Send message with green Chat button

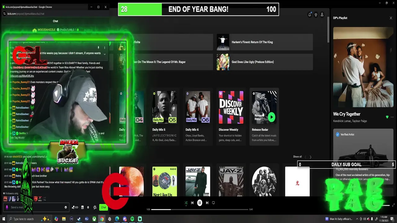pos(104,207)
